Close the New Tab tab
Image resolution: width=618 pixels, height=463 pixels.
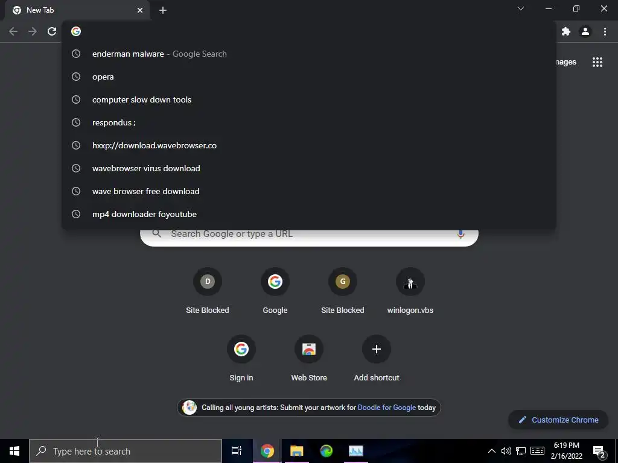(140, 10)
